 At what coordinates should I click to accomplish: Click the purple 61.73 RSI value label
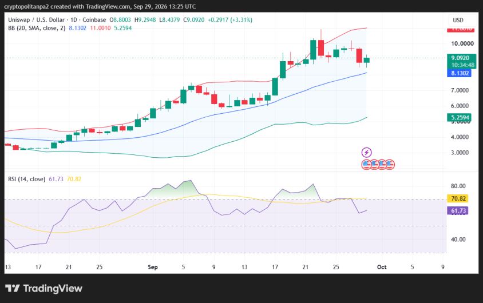pyautogui.click(x=457, y=211)
